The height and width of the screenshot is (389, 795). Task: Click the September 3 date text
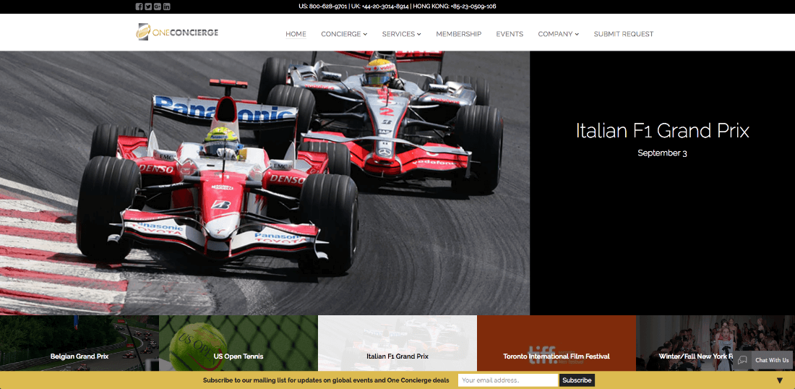click(x=662, y=153)
